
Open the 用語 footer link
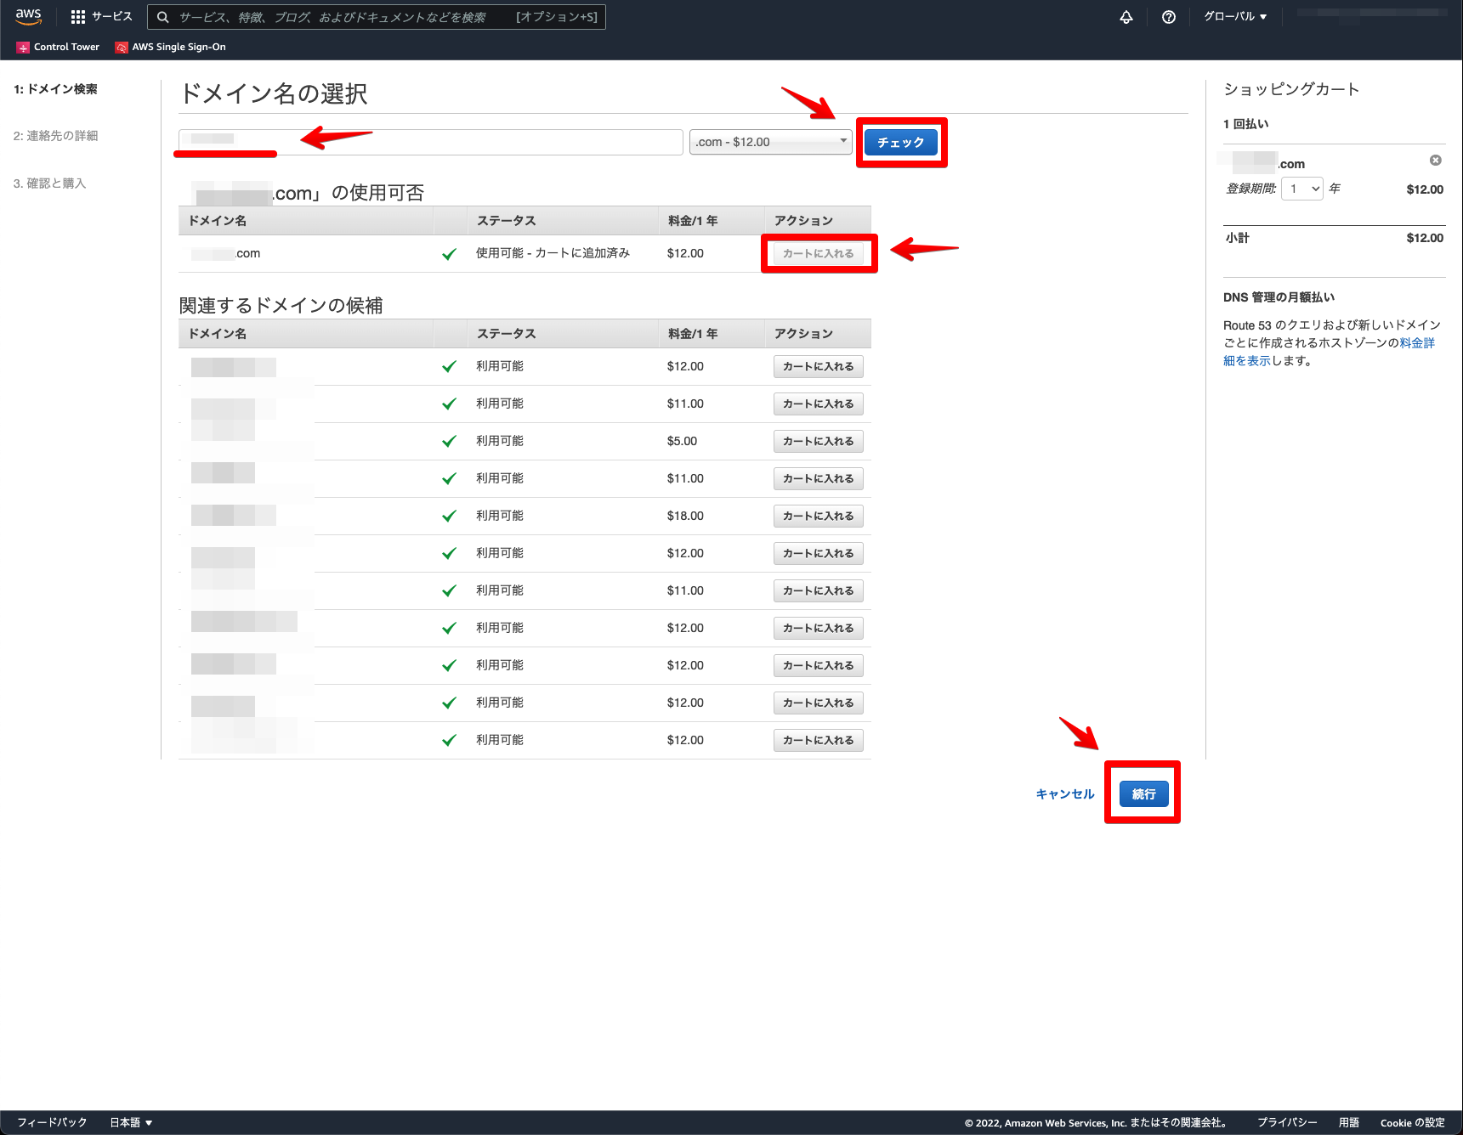[1349, 1122]
